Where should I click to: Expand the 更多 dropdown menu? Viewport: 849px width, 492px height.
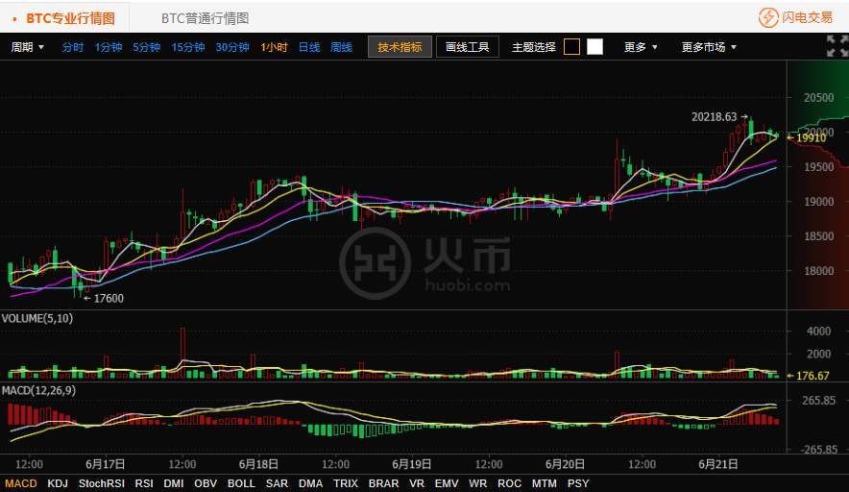pos(641,47)
